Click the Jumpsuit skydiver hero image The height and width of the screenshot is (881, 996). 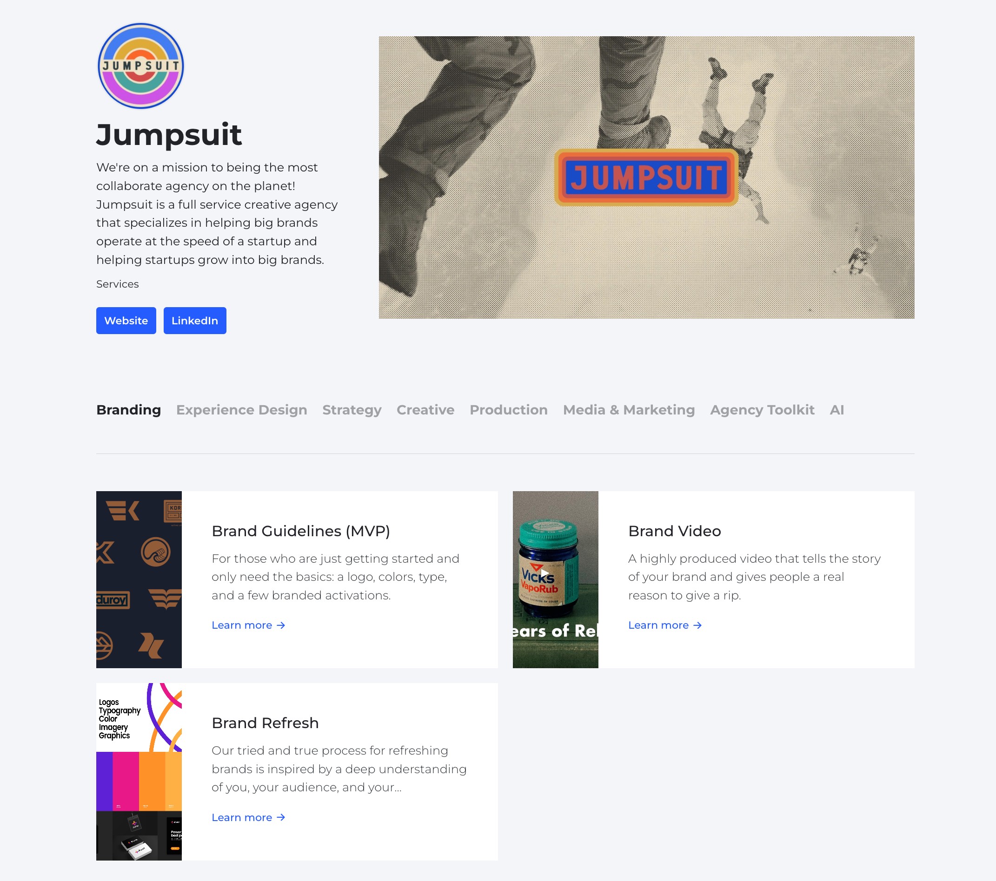647,178
